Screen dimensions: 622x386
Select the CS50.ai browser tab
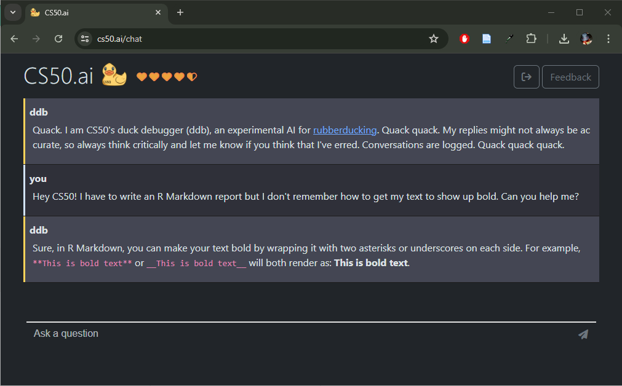(x=97, y=13)
